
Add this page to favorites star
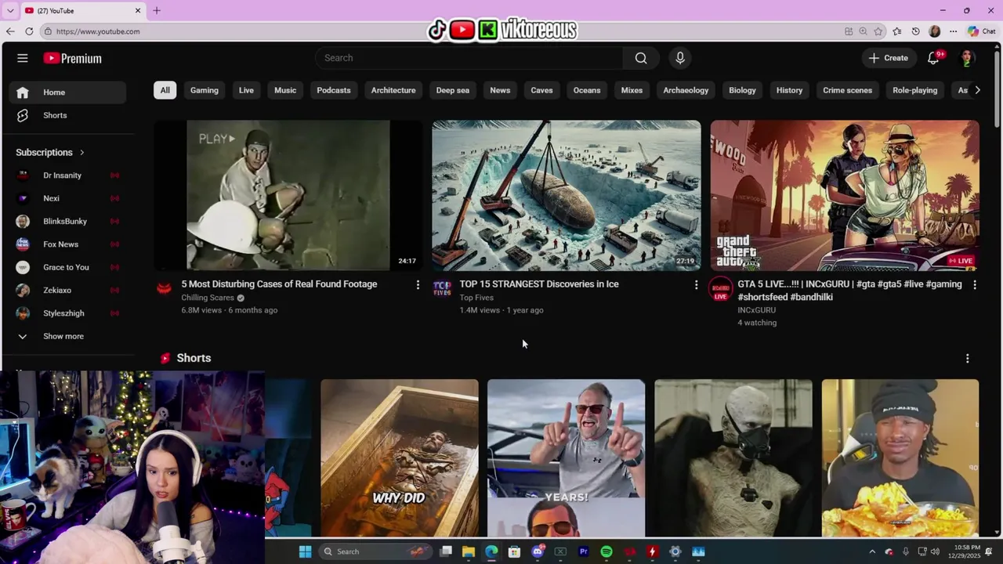(x=878, y=31)
